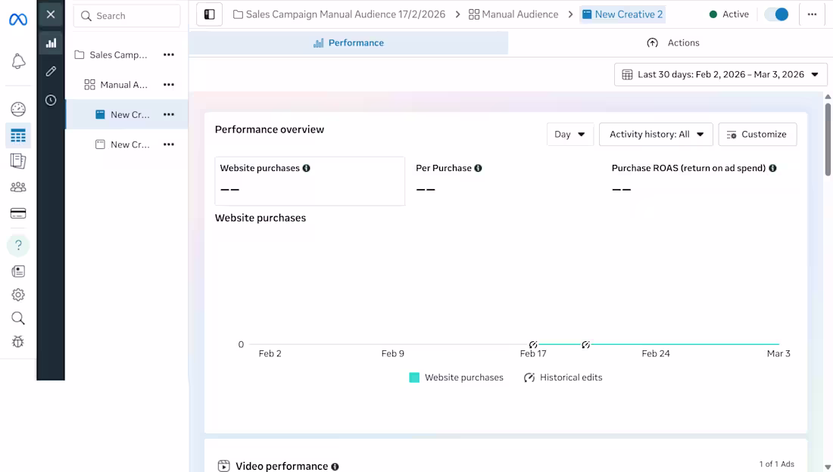The width and height of the screenshot is (833, 472).
Task: Click the Website purchases teal legend swatch
Action: [x=414, y=377]
